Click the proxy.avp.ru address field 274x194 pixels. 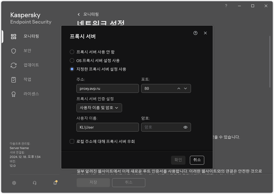[x=107, y=88]
